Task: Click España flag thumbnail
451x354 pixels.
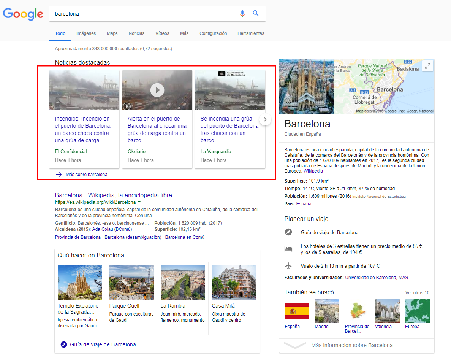Action: (297, 311)
